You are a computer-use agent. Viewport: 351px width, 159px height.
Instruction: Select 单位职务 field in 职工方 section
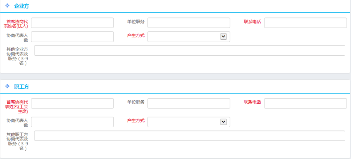click(x=189, y=103)
